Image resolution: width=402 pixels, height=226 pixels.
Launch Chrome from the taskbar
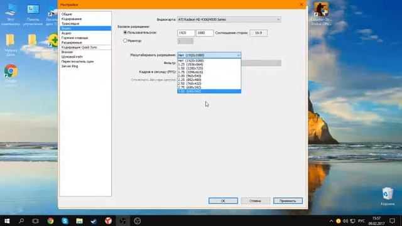click(50, 221)
